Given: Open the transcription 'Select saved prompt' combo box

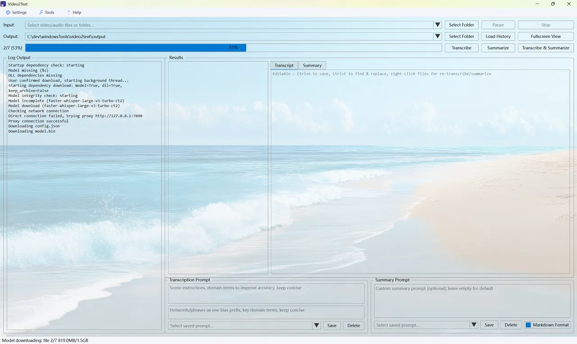Looking at the screenshot, I should [244, 326].
